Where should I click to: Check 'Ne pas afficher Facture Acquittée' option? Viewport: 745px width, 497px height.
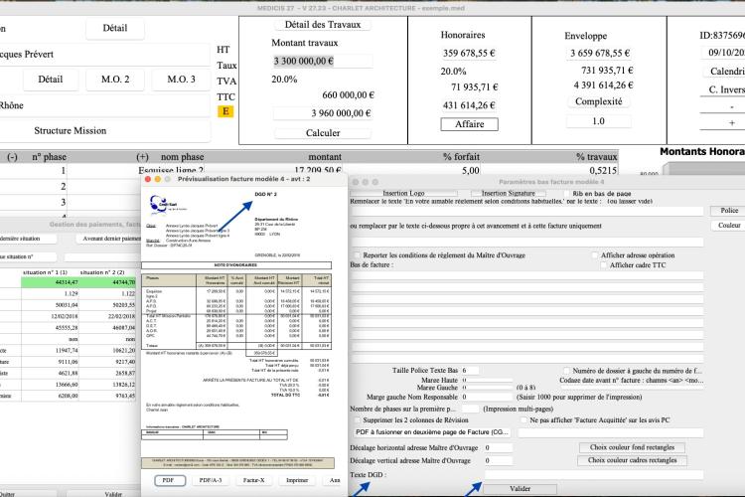523,420
